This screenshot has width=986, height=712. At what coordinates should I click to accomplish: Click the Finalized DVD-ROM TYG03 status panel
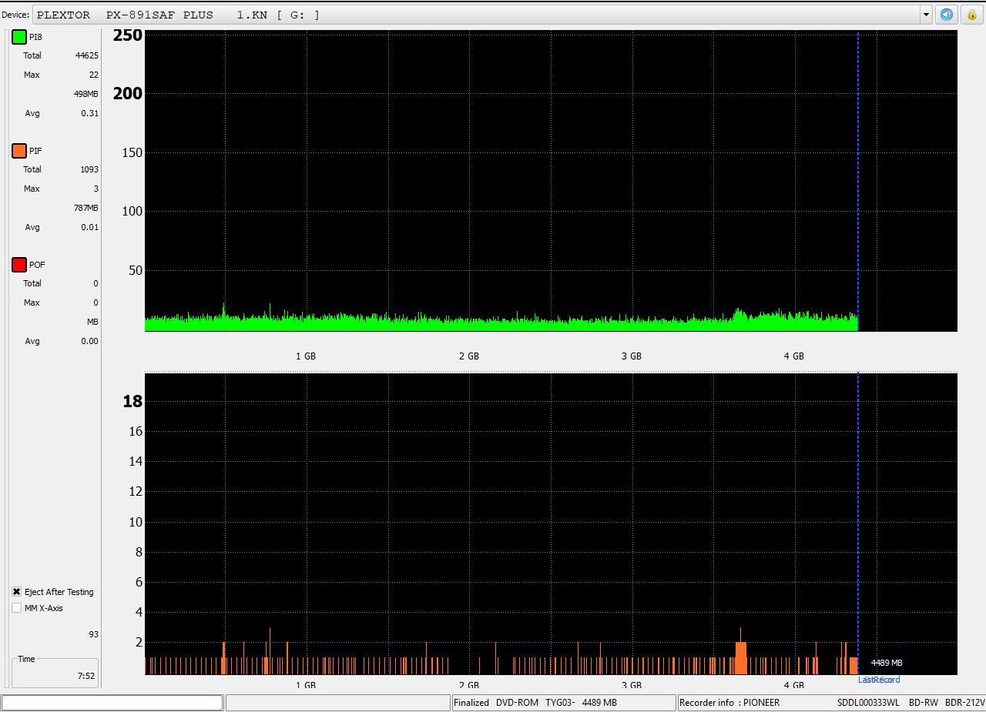coord(563,703)
